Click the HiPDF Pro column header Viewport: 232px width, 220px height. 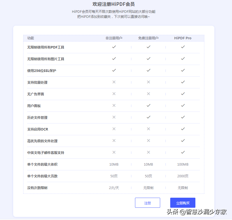tap(183, 38)
